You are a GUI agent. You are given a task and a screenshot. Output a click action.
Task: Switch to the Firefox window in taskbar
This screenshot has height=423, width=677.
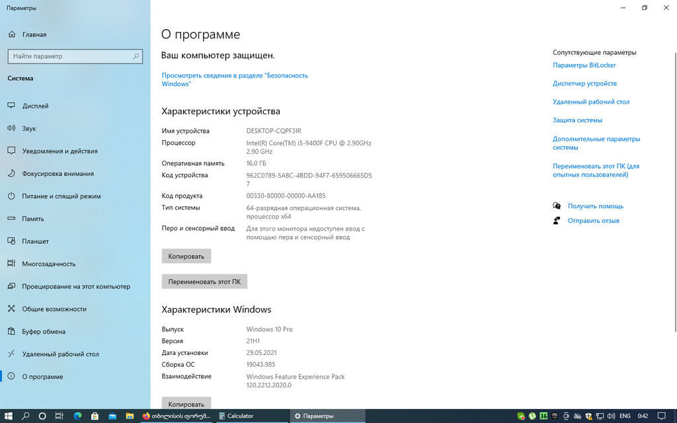point(176,416)
